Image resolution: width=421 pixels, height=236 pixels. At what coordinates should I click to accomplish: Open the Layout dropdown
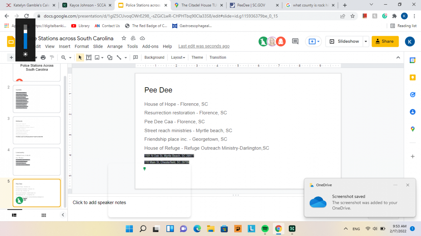tap(178, 57)
